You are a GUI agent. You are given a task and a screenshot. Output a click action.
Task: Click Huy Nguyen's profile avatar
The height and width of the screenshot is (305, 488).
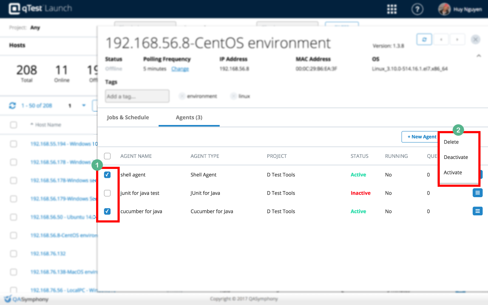(x=444, y=9)
